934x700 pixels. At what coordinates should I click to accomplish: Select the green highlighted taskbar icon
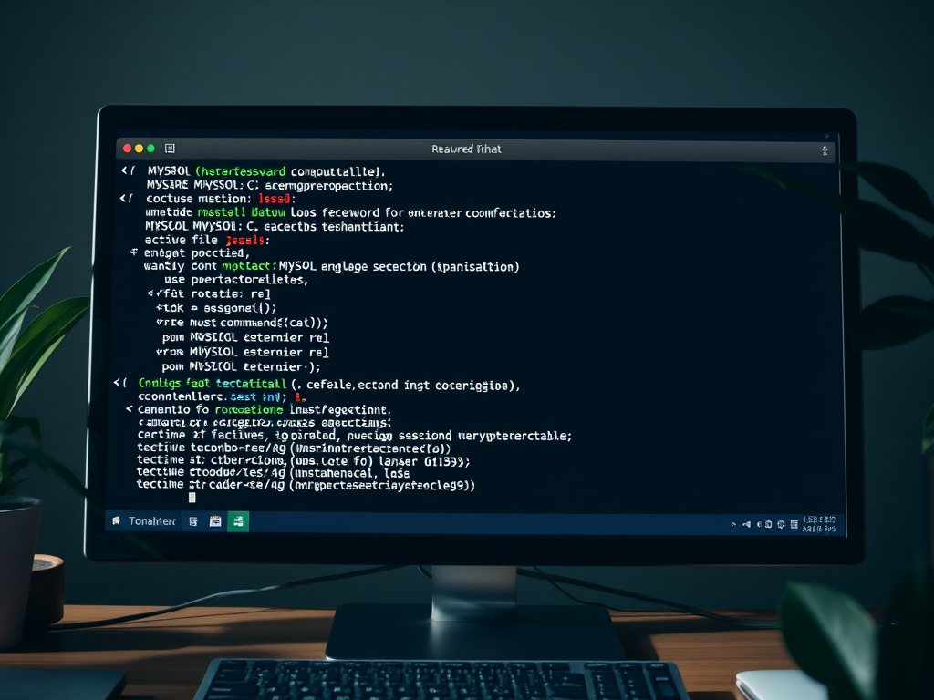(238, 522)
